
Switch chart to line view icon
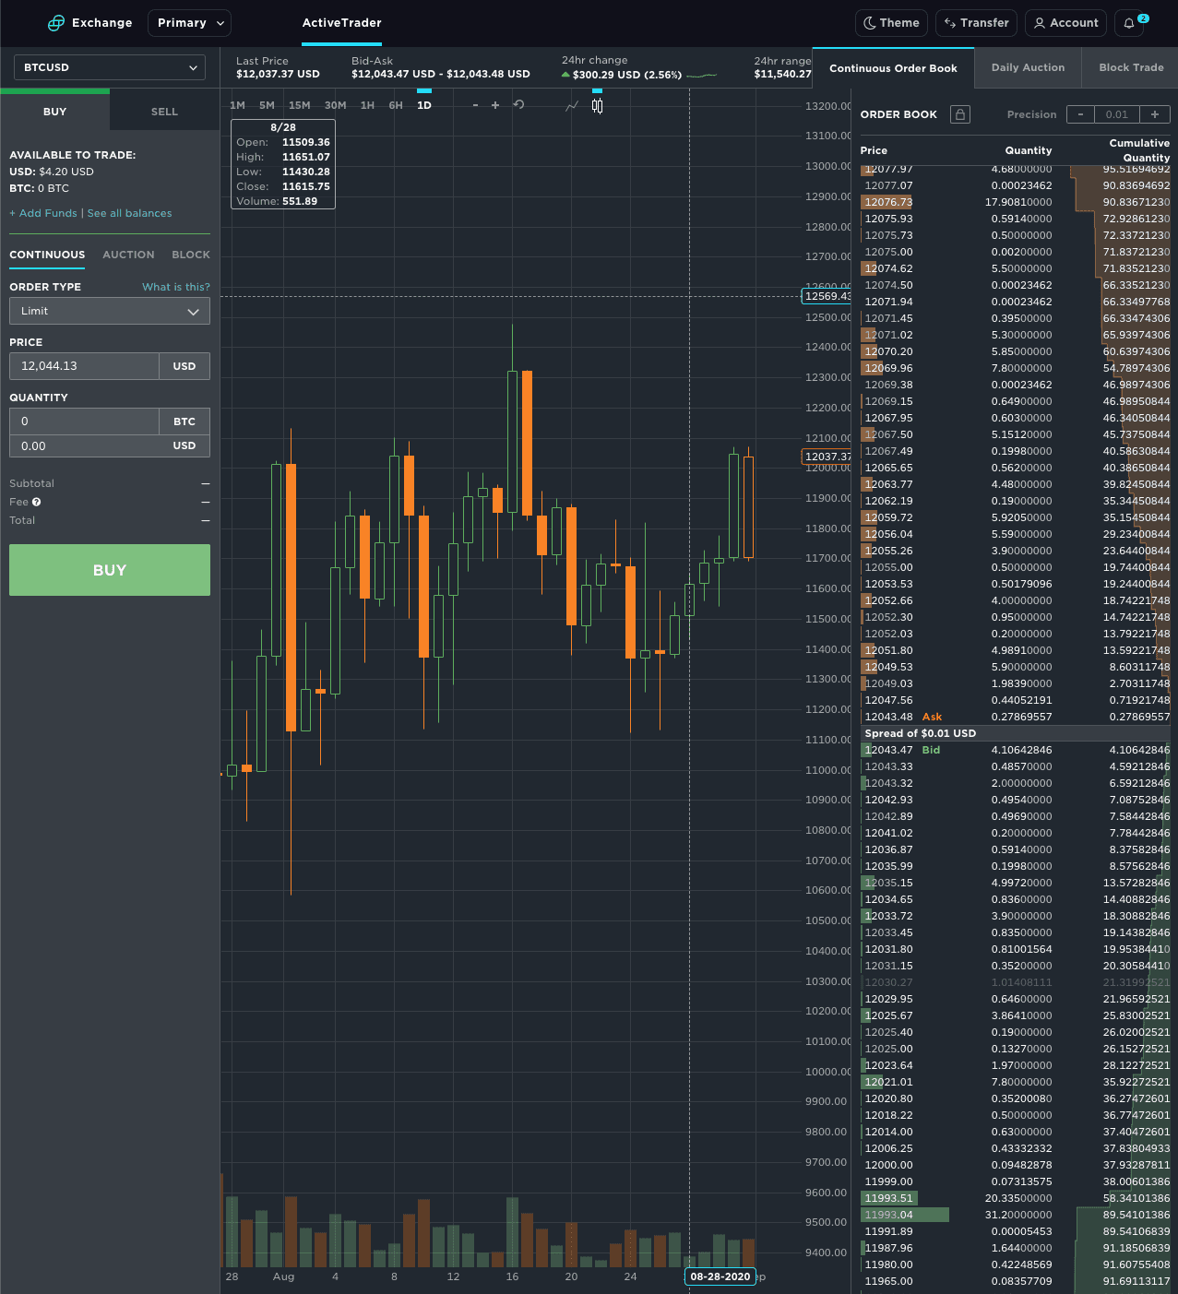tap(572, 106)
